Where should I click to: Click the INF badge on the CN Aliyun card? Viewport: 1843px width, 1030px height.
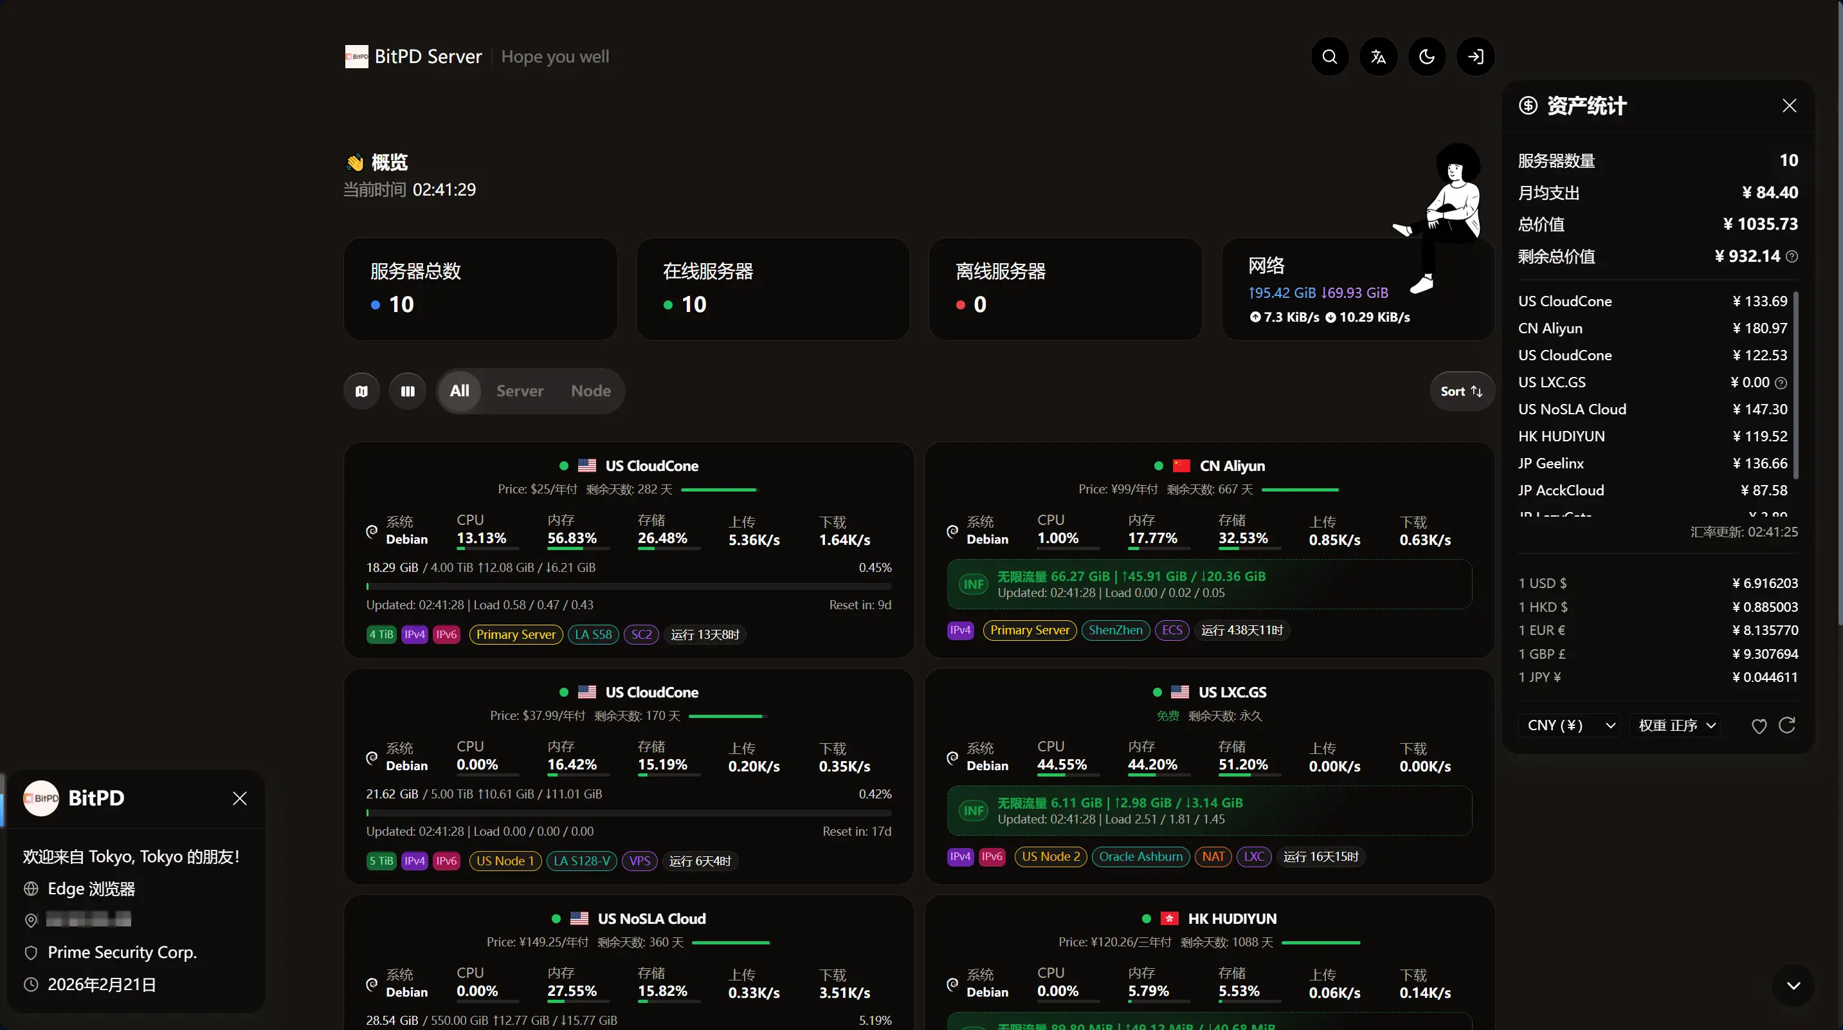[x=973, y=584]
